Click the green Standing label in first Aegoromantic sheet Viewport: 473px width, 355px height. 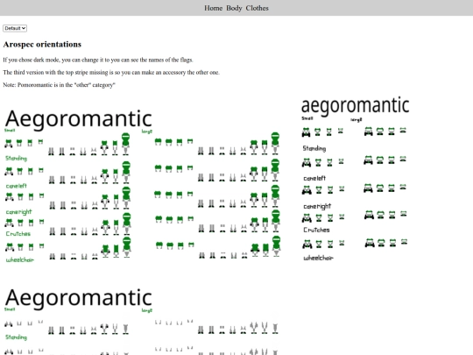17,158
